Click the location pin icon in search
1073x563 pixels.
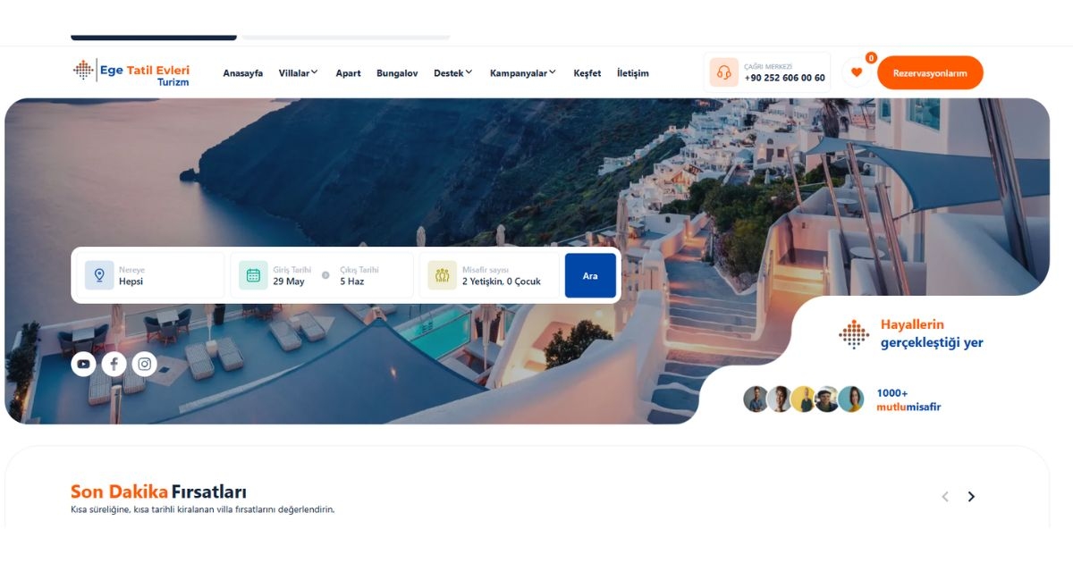99,275
